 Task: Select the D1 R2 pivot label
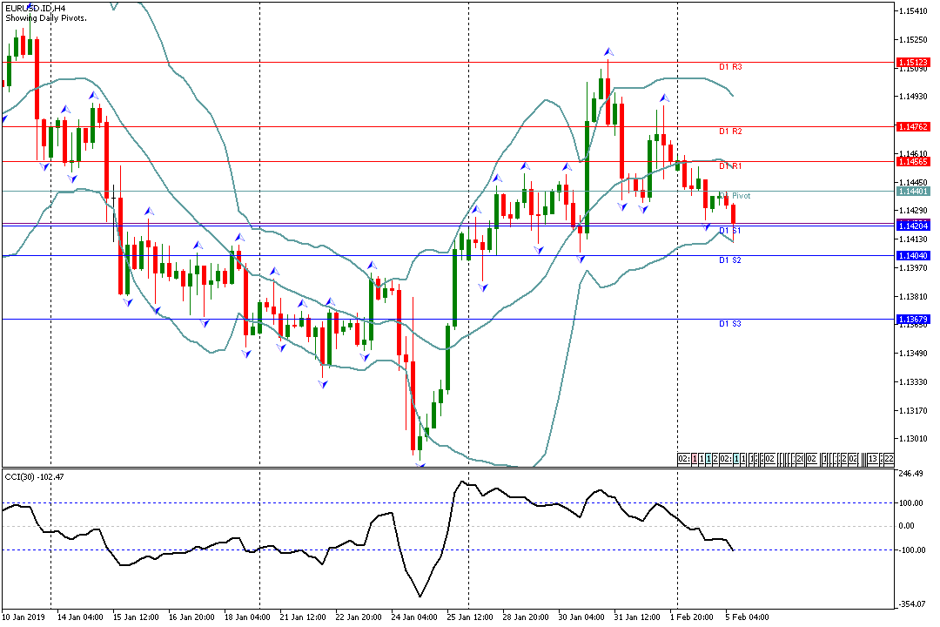[729, 131]
